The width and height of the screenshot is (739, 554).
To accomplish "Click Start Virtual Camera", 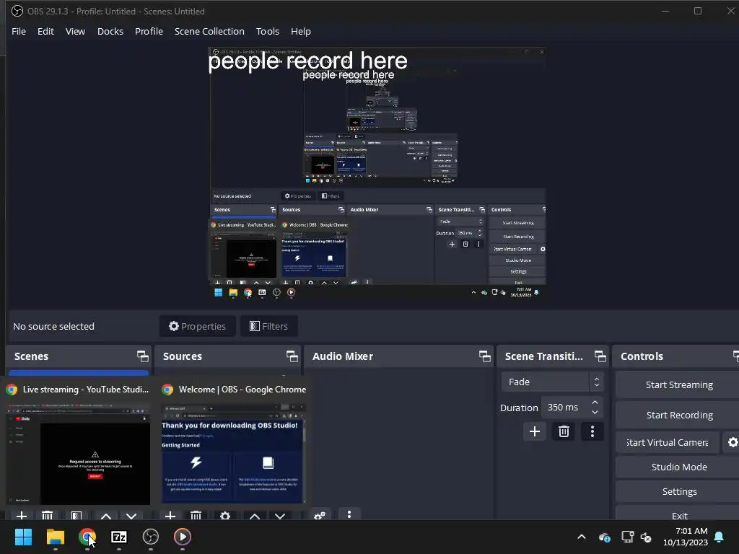I will [x=668, y=442].
